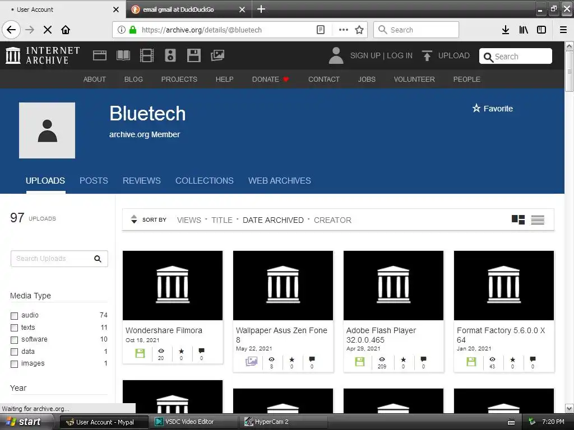This screenshot has height=430, width=574.
Task: Open Wondershare Filmora thumbnail
Action: click(173, 285)
